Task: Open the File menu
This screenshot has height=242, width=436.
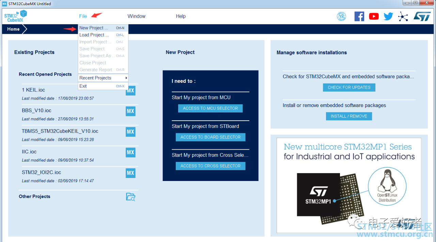Action: tap(83, 16)
